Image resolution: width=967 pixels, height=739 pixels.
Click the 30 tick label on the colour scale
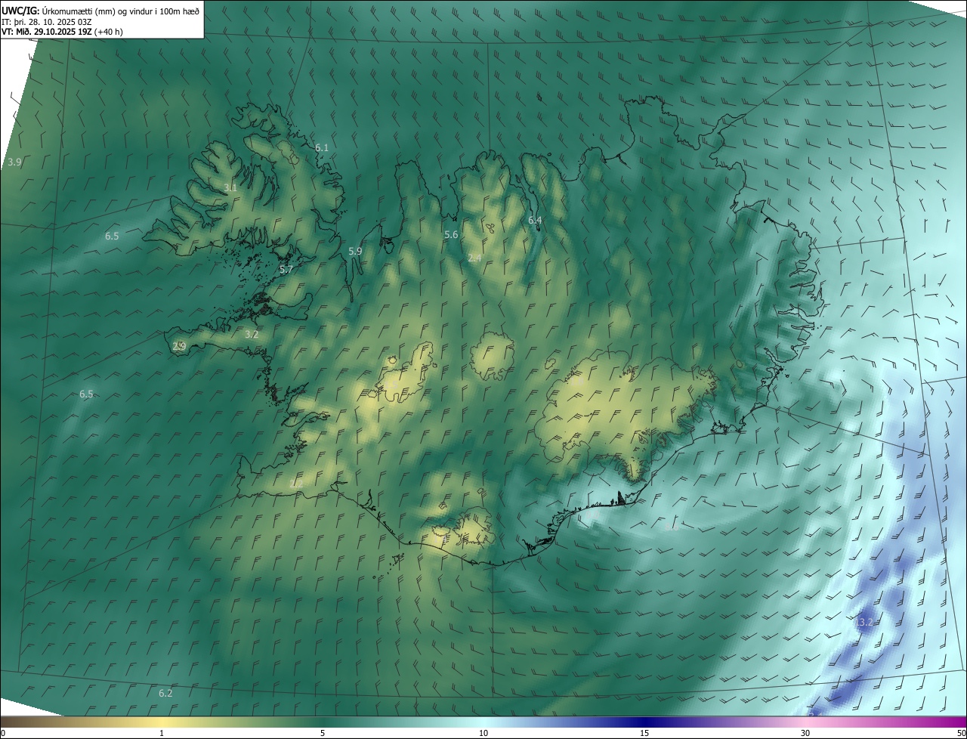pyautogui.click(x=805, y=733)
